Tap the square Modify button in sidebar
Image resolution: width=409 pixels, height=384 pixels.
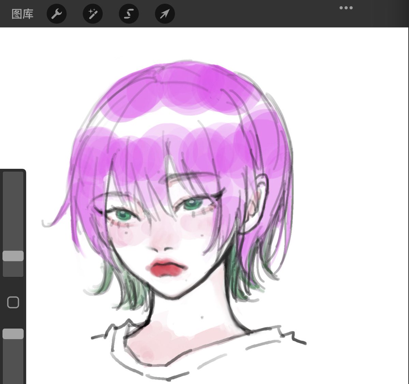[x=13, y=302]
